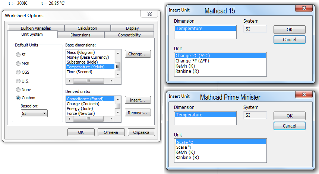This screenshot has width=319, height=174.
Task: Click base dimensions horizontal scrollbar thumb
Action: pyautogui.click(x=88, y=81)
